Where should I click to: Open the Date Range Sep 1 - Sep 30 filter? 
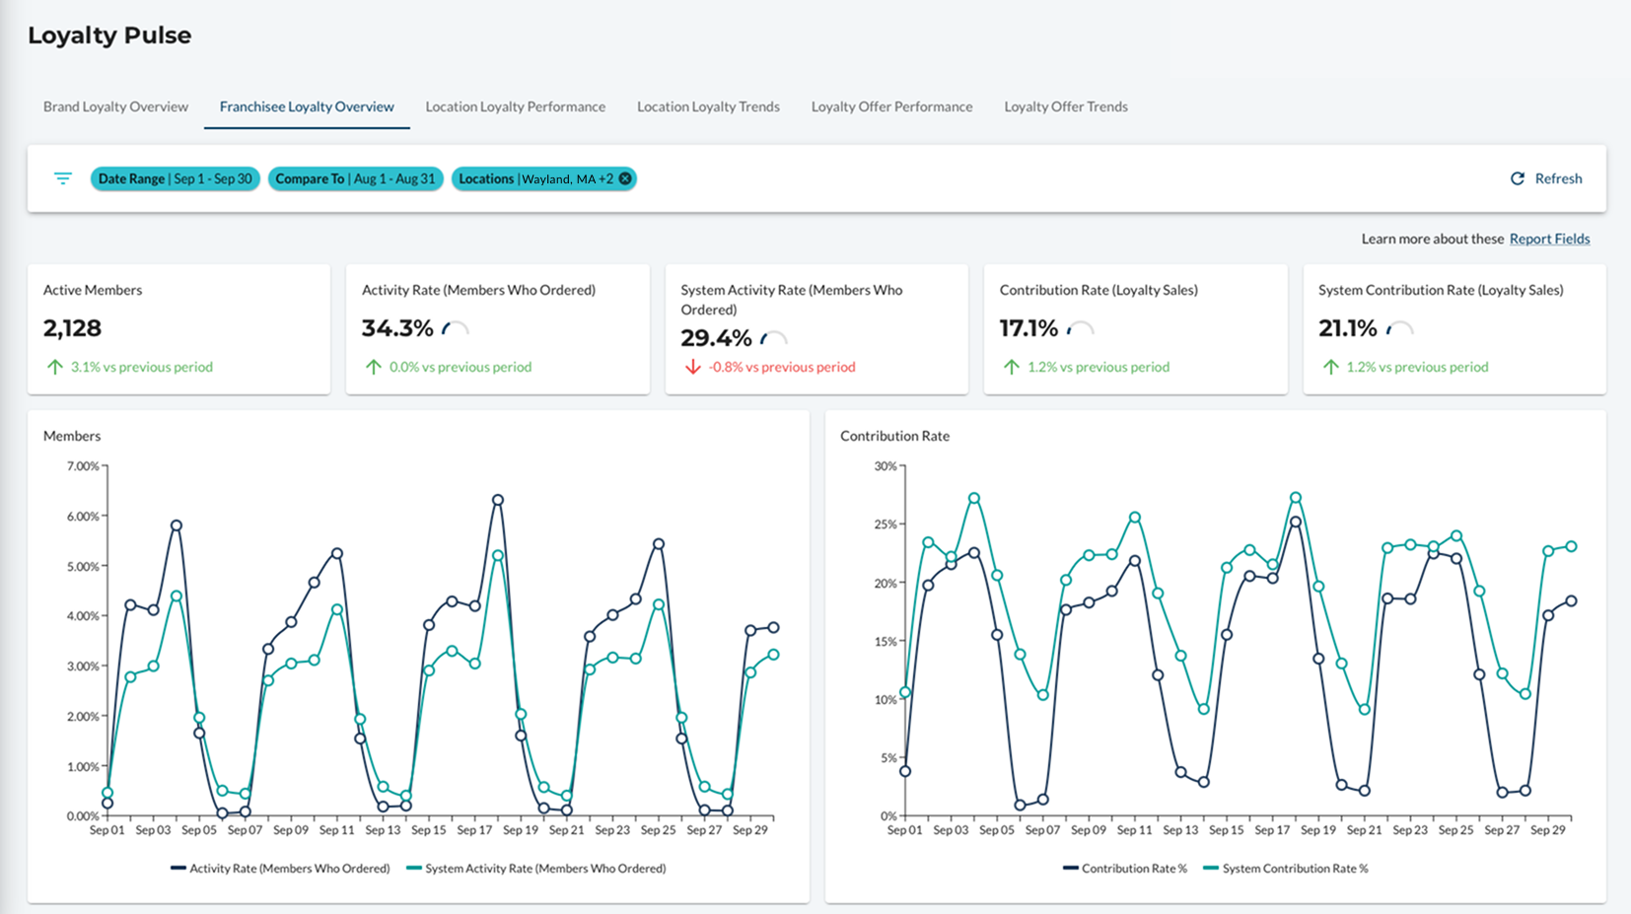pyautogui.click(x=176, y=178)
